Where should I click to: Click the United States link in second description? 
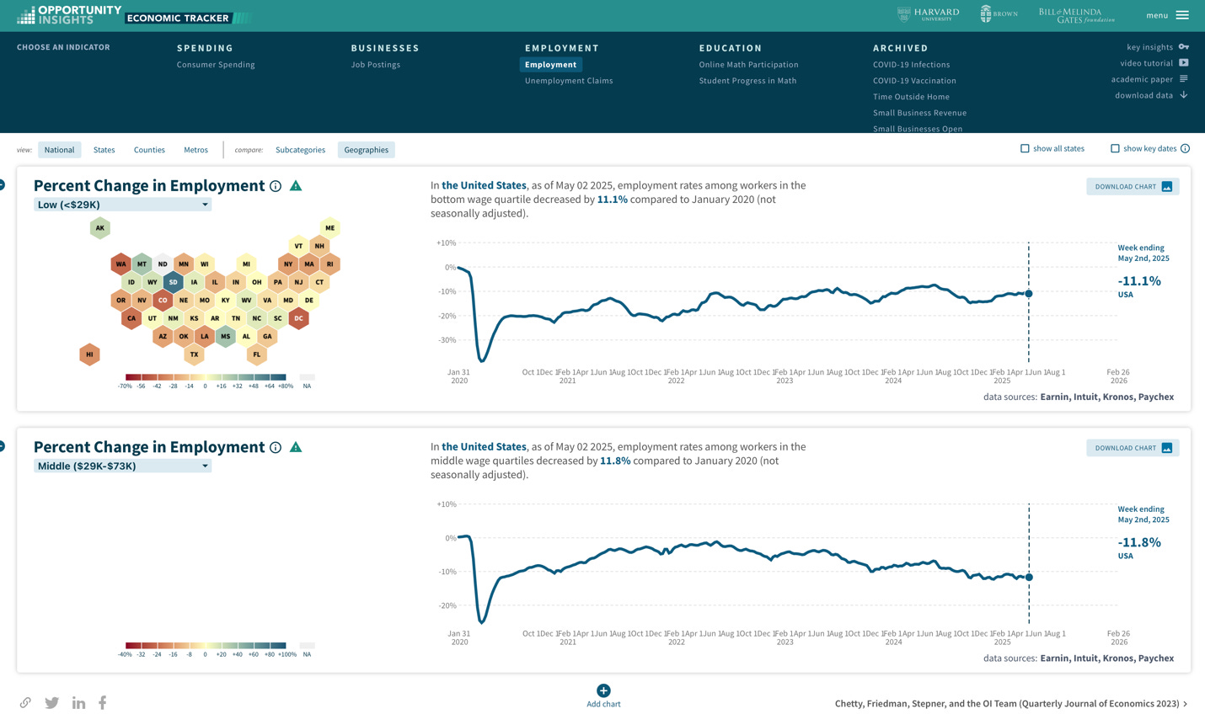pos(484,447)
